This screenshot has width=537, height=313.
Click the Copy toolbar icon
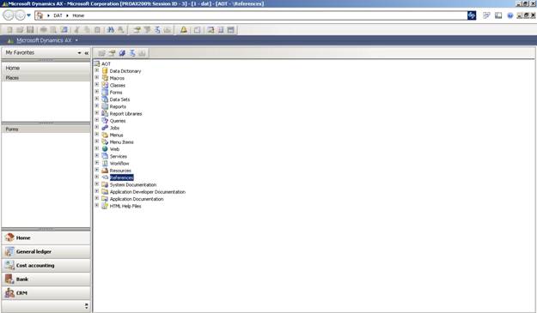click(x=87, y=30)
